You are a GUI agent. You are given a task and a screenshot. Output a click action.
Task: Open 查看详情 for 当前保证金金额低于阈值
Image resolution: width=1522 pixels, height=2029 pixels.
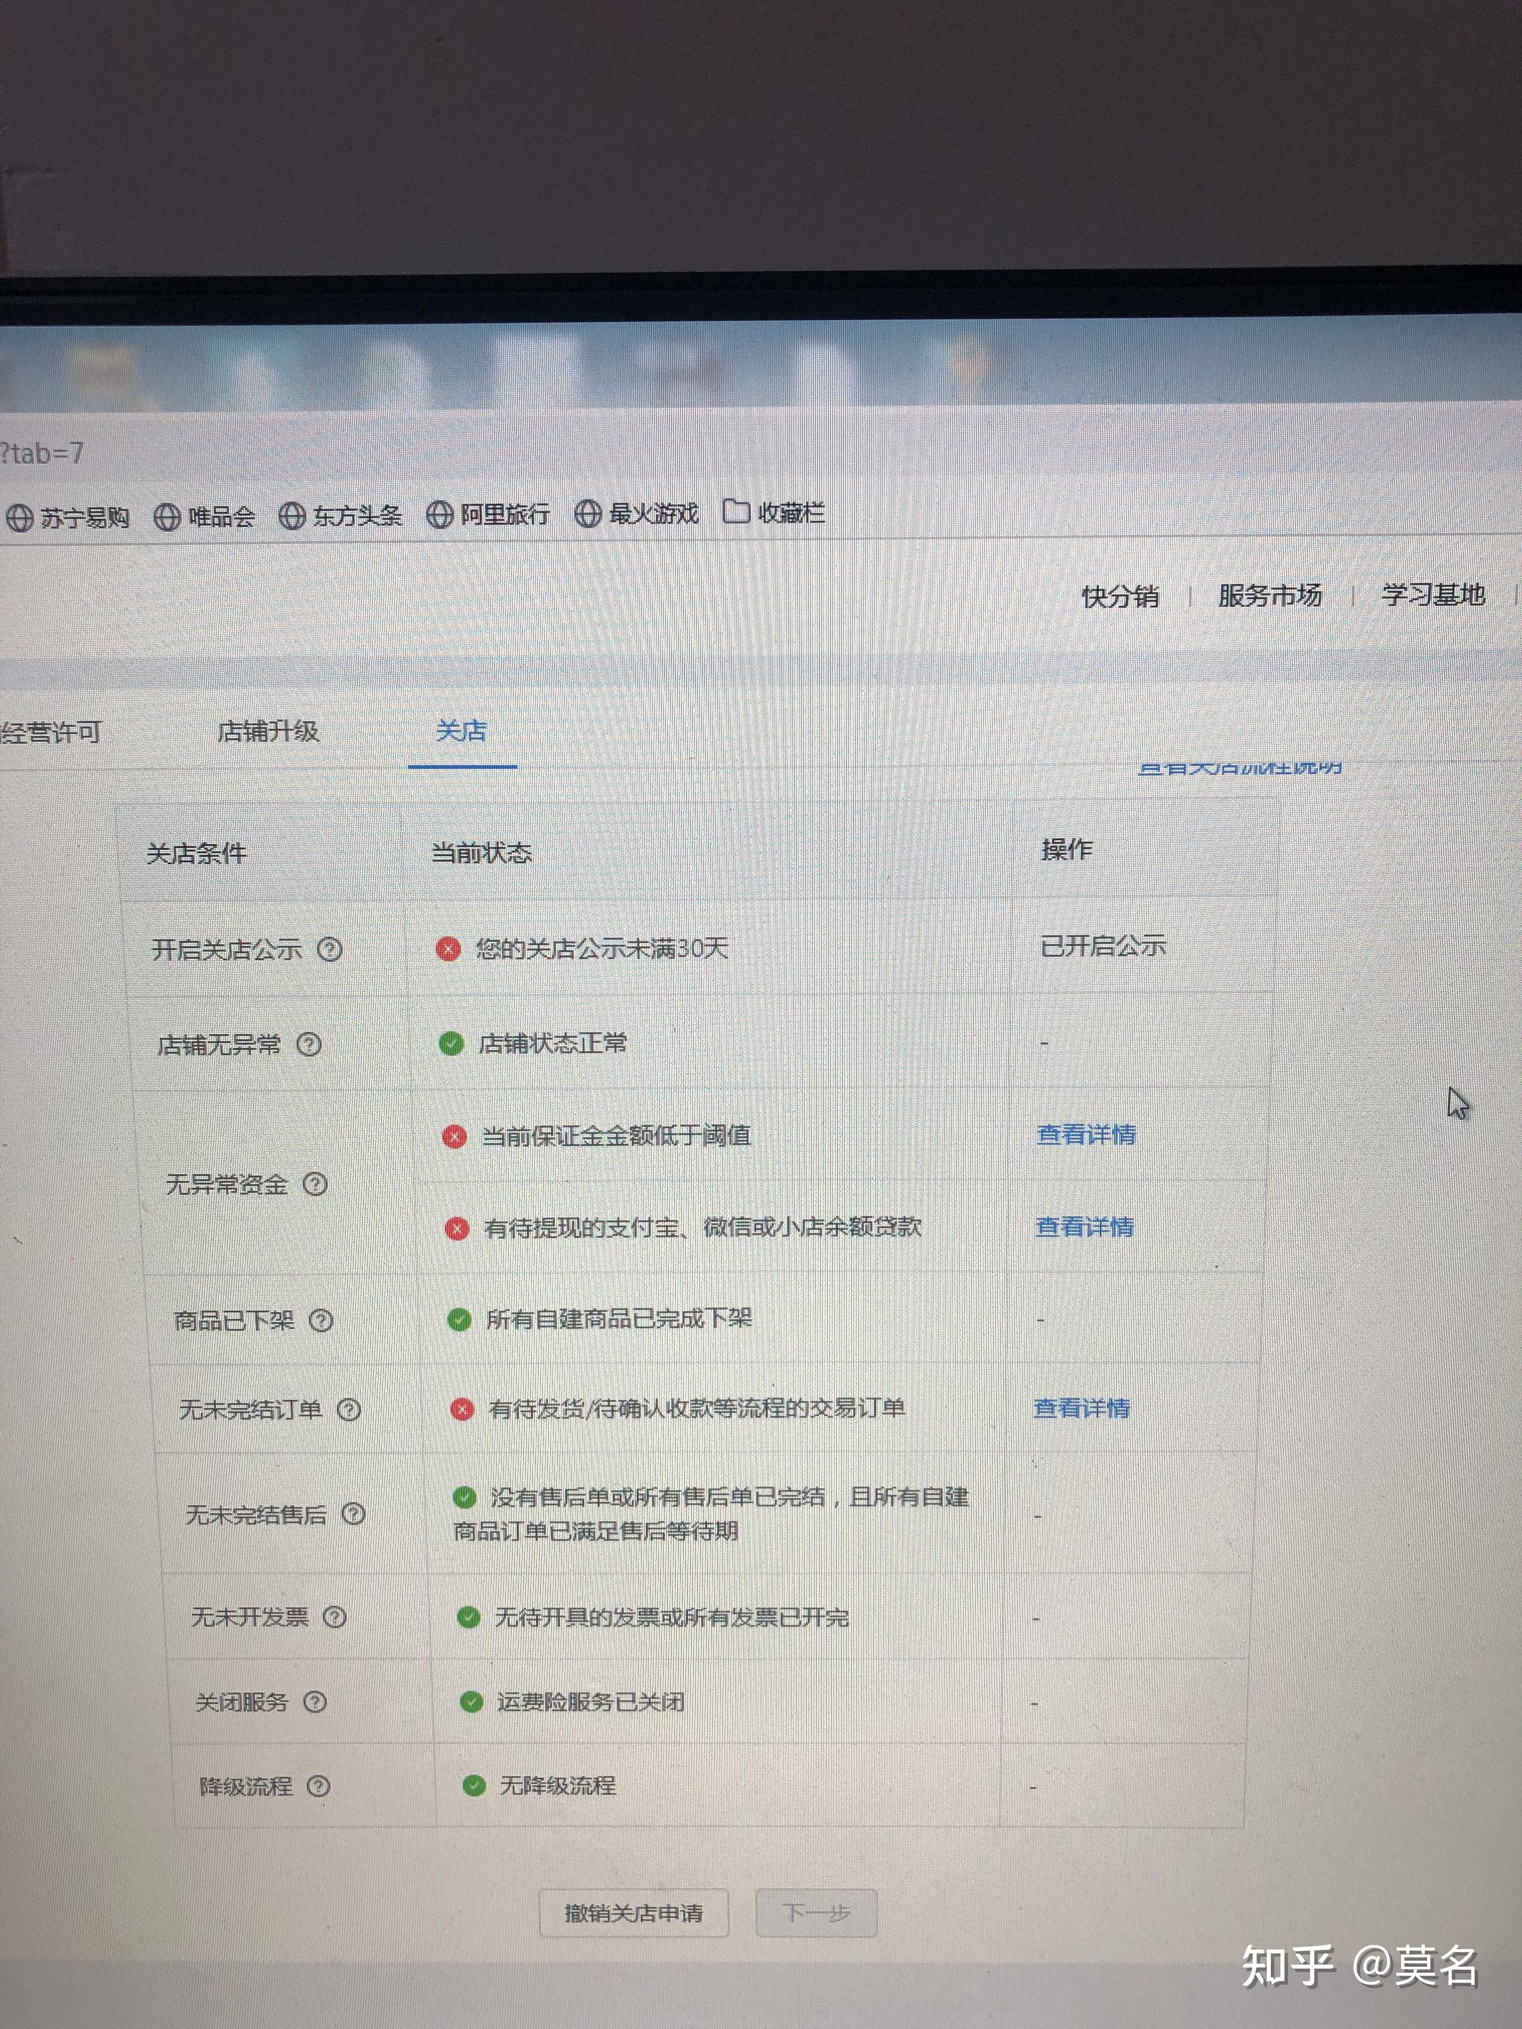coord(1086,1135)
